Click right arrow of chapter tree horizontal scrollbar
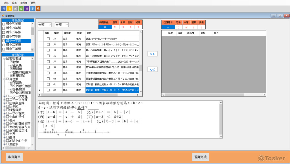 tap(29, 148)
